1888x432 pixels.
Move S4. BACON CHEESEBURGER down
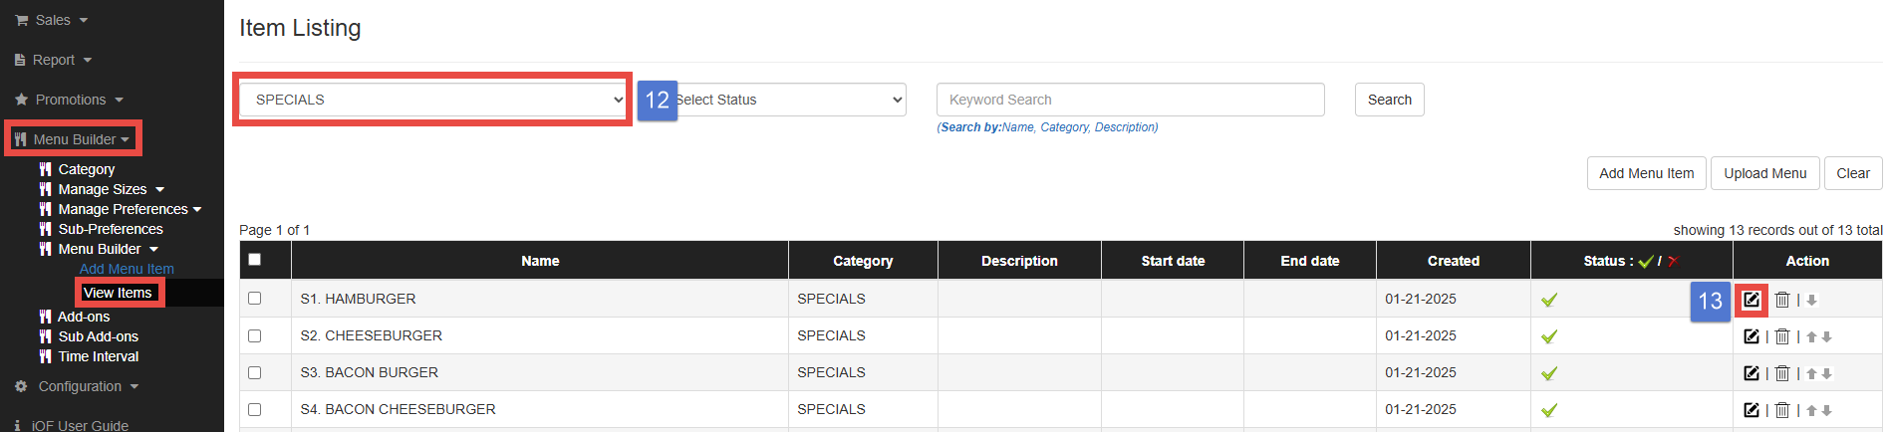click(1826, 411)
